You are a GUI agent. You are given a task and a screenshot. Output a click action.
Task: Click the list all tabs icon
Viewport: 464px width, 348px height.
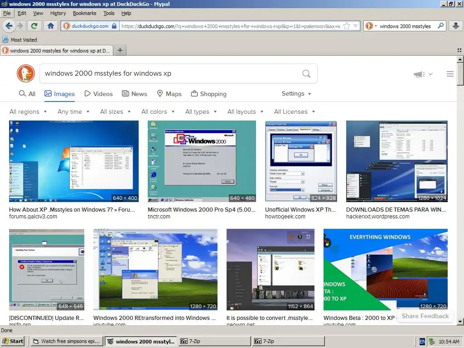(x=459, y=50)
